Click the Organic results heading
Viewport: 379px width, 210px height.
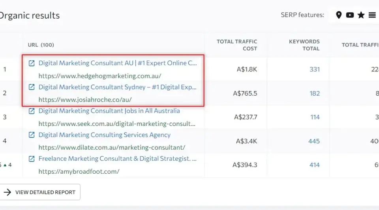pos(30,15)
